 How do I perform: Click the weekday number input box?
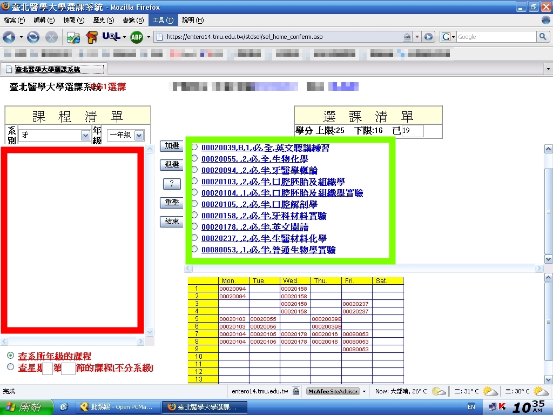(48, 369)
